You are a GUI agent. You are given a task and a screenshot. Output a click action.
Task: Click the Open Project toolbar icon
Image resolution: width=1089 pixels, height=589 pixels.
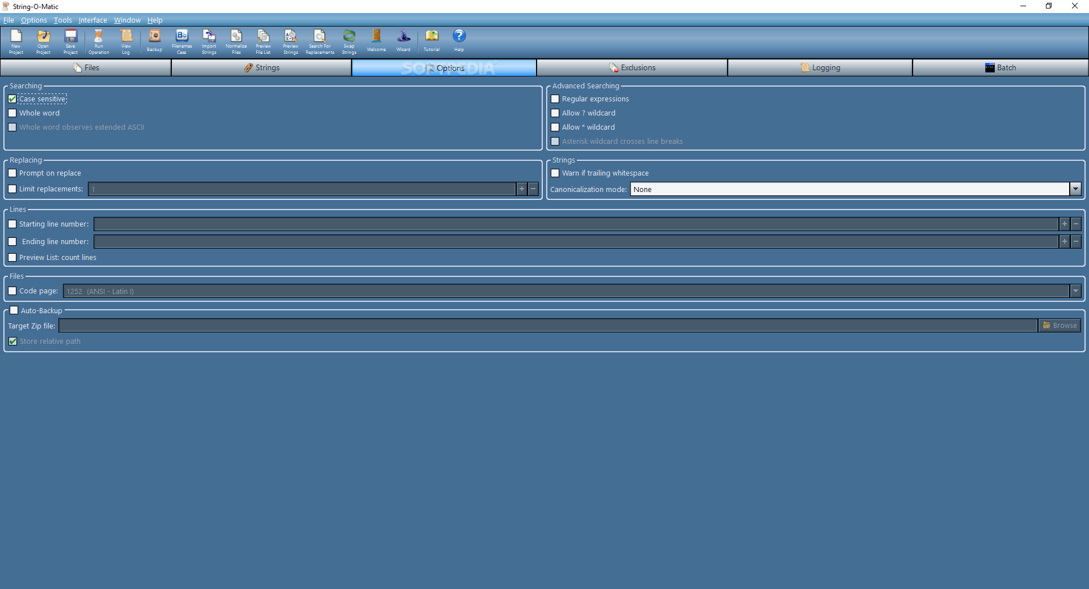coord(43,42)
